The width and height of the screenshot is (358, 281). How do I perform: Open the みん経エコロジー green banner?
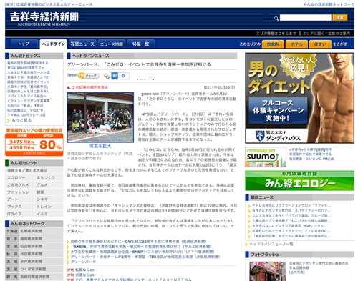(x=299, y=180)
